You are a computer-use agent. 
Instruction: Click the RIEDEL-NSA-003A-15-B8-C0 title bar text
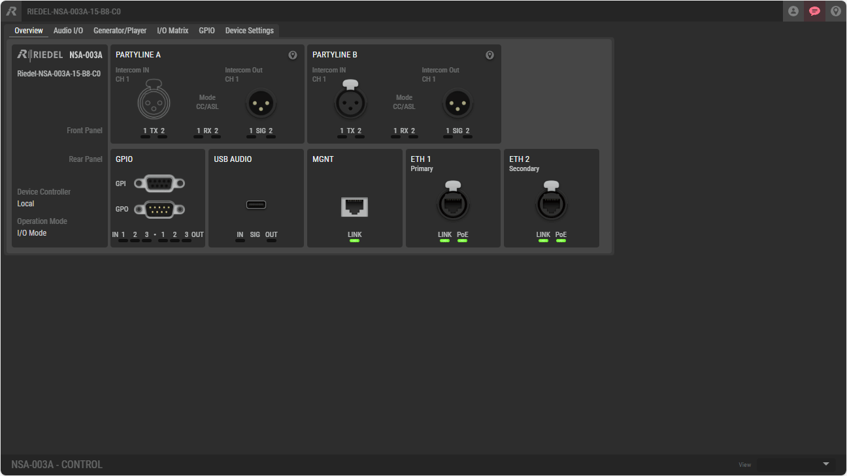coord(74,12)
